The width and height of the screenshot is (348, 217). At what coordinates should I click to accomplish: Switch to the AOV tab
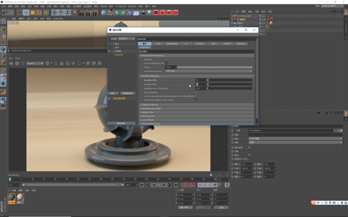click(x=158, y=43)
